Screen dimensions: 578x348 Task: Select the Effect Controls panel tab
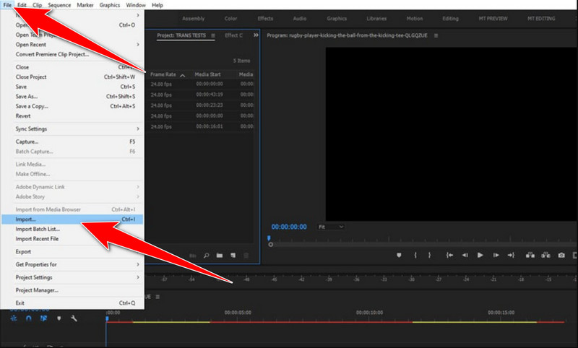pos(233,35)
